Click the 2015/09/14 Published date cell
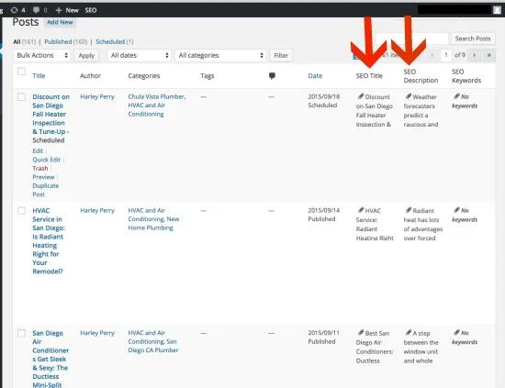 324,215
